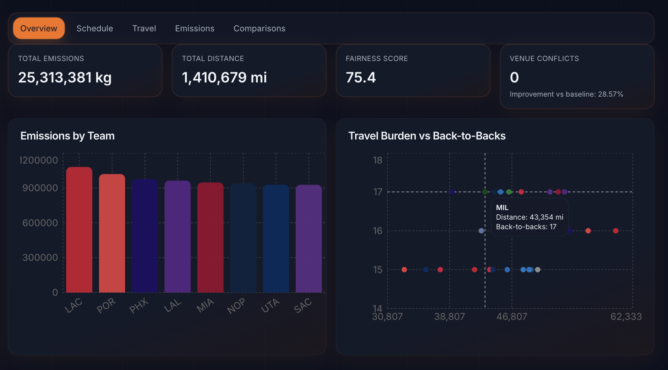Click the leftmost red point at 15
This screenshot has width=668, height=370.
coord(404,270)
